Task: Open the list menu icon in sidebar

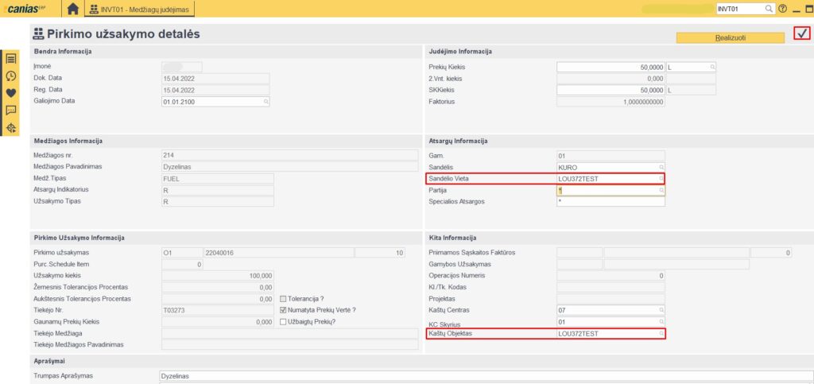Action: (x=11, y=59)
